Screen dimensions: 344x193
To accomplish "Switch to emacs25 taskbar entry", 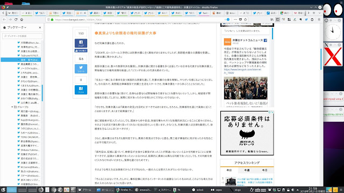I will coord(144,190).
